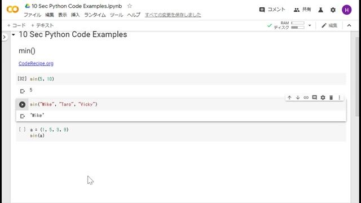Image resolution: width=361 pixels, height=203 pixels.
Task: Click the min() heading text
Action: [x=27, y=51]
